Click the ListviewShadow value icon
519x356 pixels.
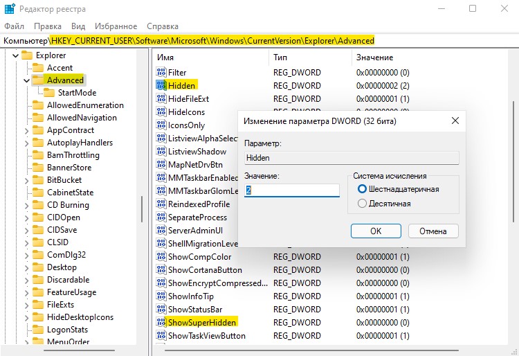[161, 151]
